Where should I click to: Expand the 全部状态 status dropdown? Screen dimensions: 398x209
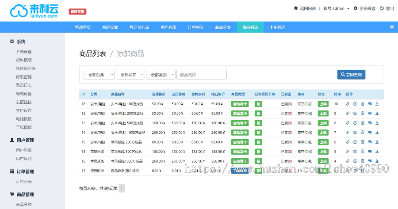[x=130, y=75]
